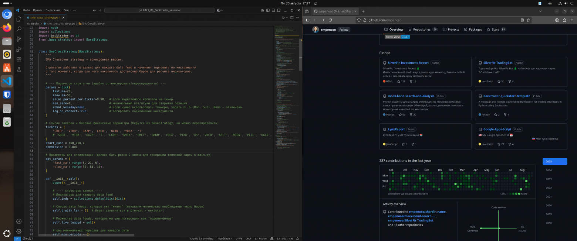Open Learn how we count contributions link

click(408, 194)
